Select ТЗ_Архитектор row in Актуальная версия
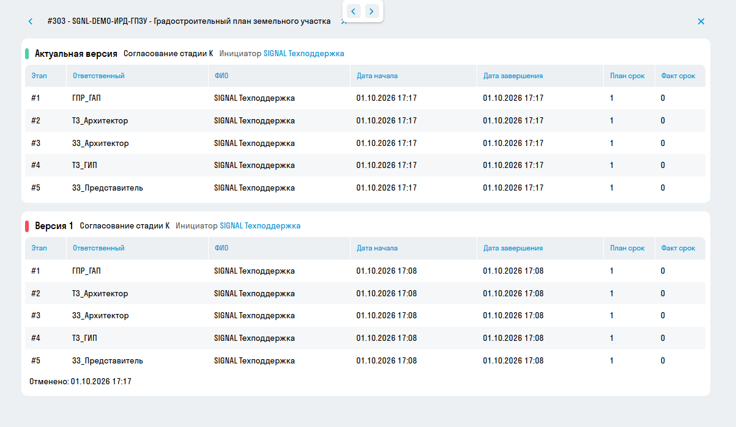The image size is (736, 427). pyautogui.click(x=365, y=121)
